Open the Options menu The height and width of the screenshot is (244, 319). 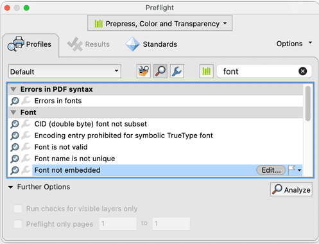[294, 44]
